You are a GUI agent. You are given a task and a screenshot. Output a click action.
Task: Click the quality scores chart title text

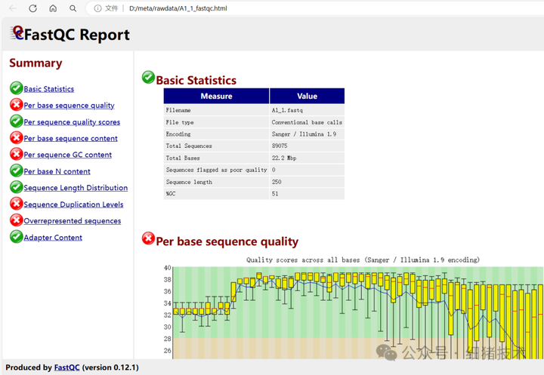click(363, 260)
